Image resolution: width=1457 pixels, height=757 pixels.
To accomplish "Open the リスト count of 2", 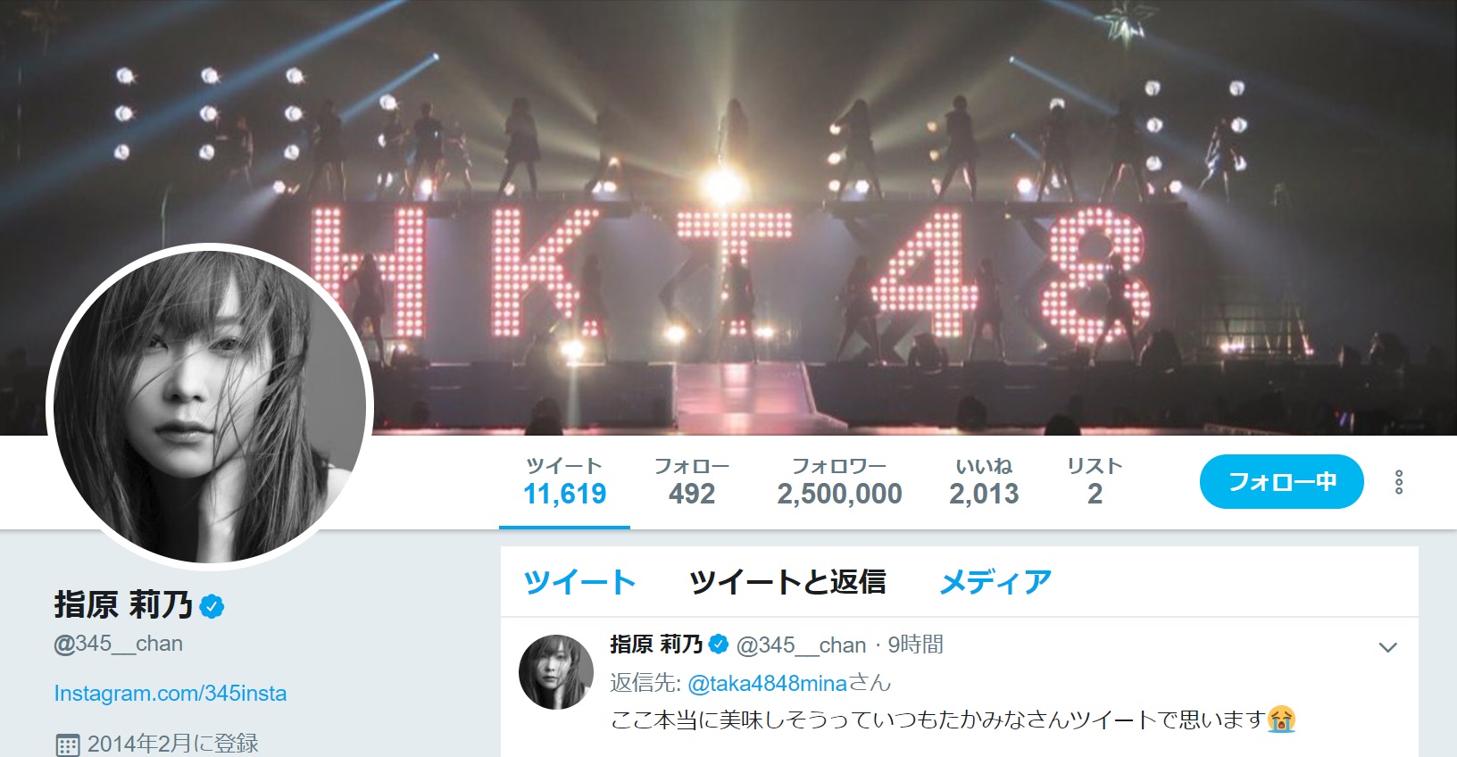I will coord(1095,482).
